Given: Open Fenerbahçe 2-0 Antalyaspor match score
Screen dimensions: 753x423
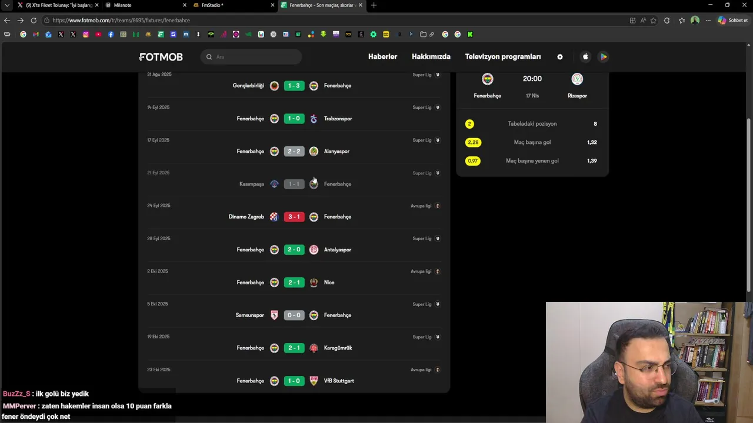Looking at the screenshot, I should [294, 250].
